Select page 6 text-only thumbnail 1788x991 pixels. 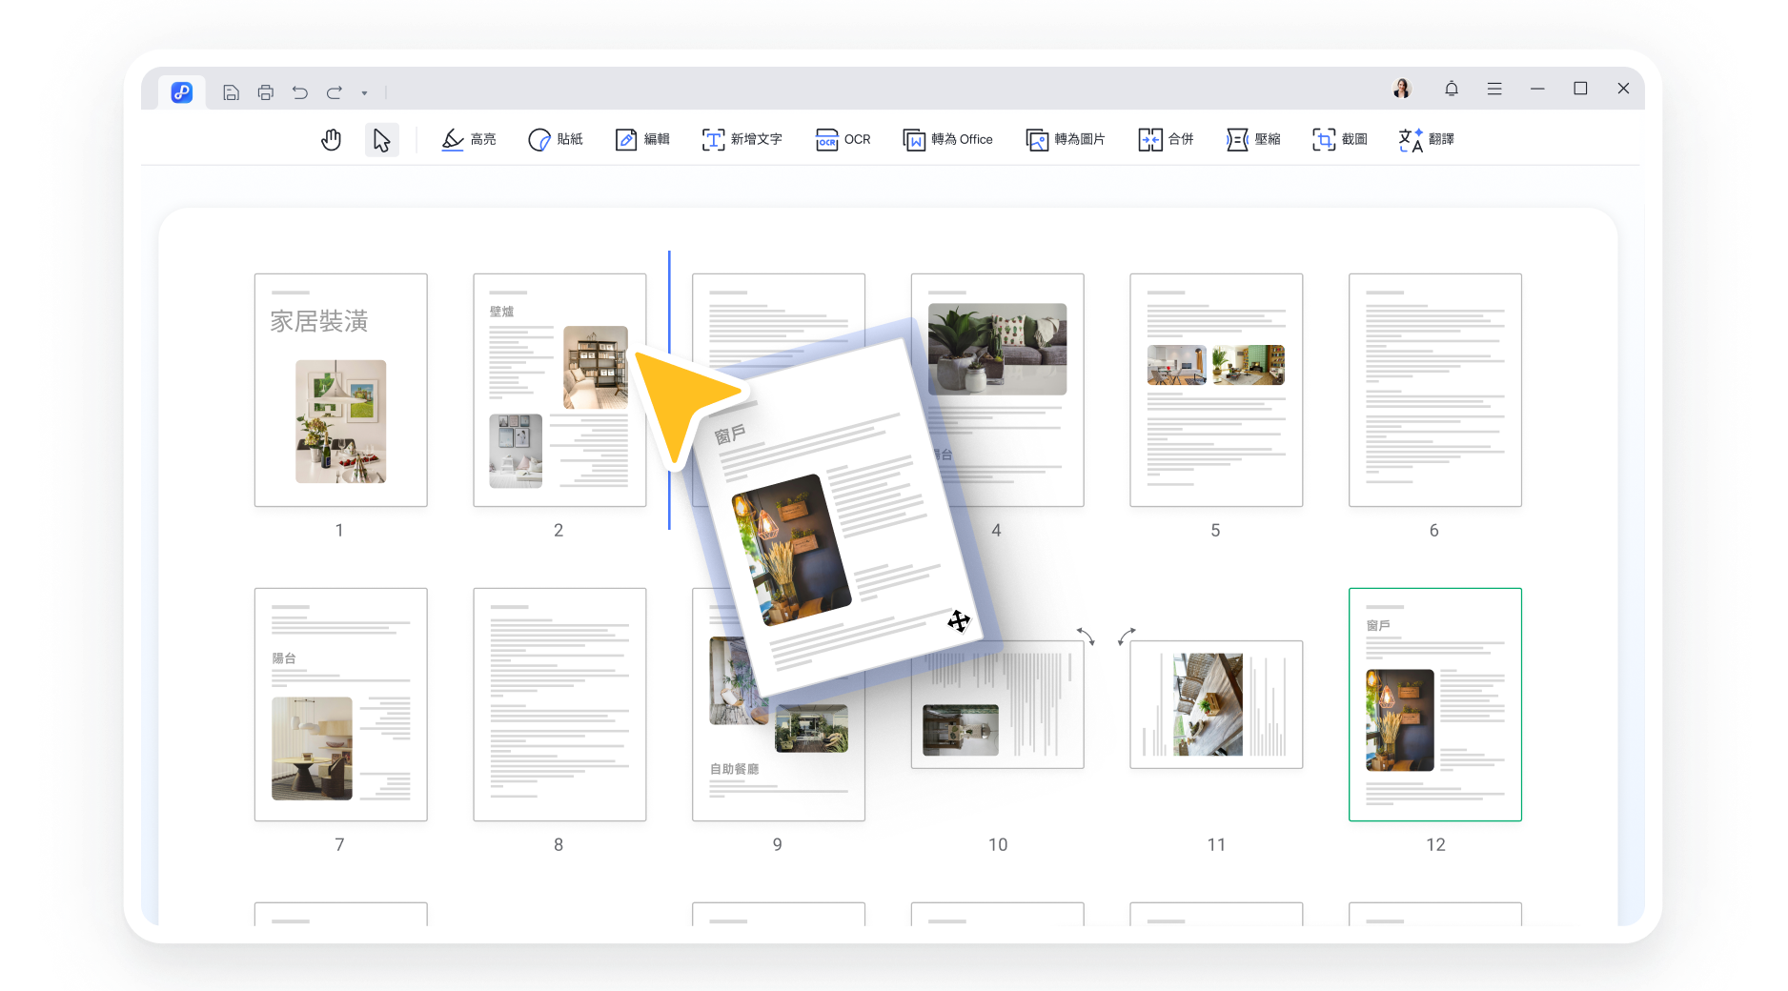pos(1435,390)
